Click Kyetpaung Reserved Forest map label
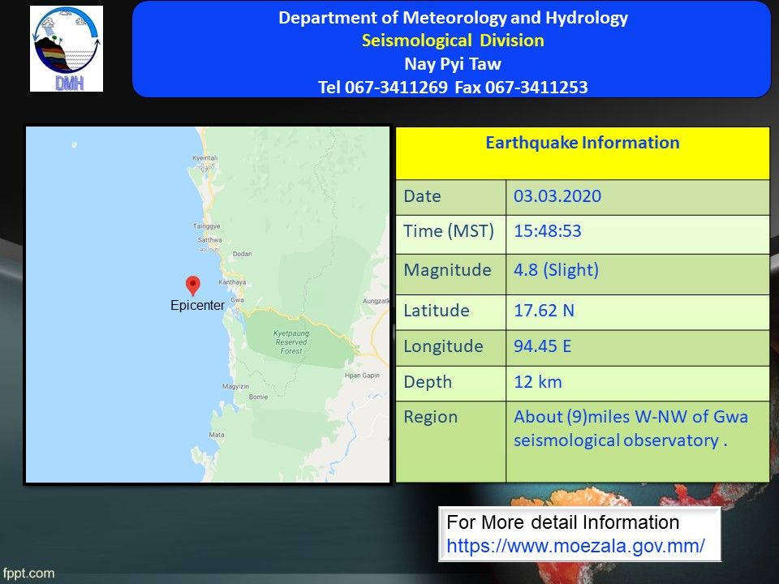Viewport: 779px width, 584px height. tap(291, 342)
